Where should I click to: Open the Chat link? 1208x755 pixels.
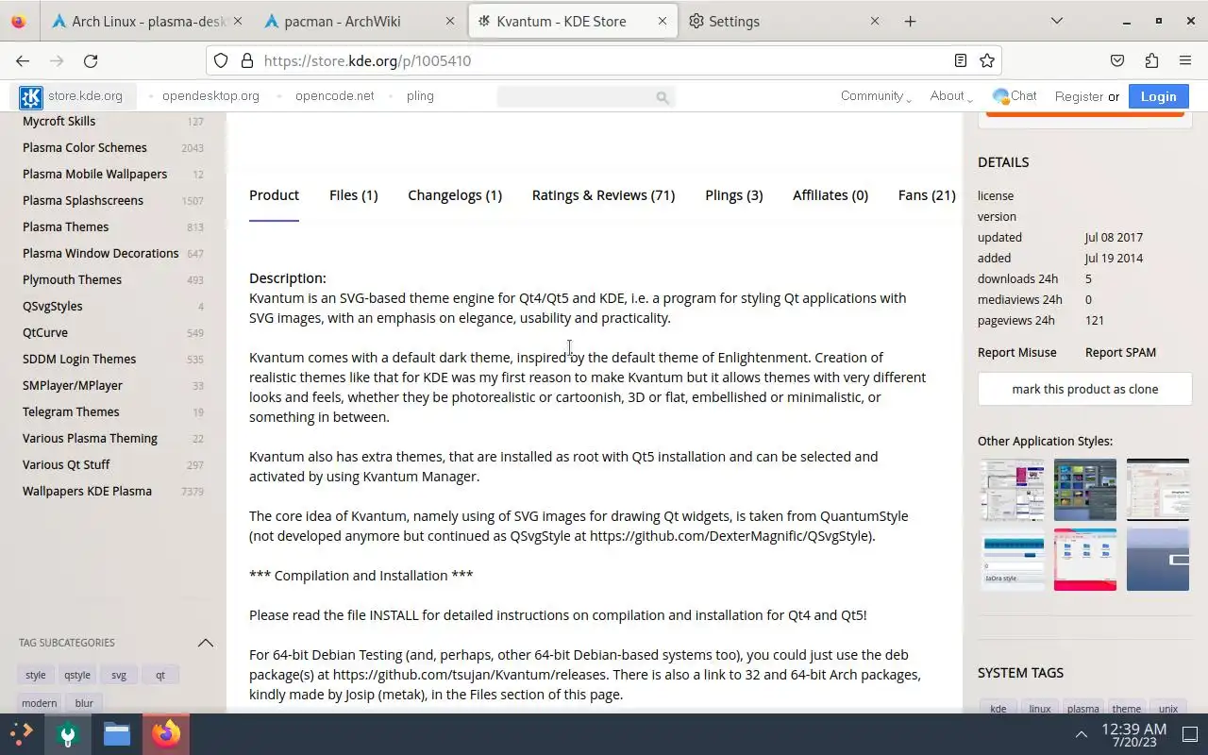pos(1015,96)
